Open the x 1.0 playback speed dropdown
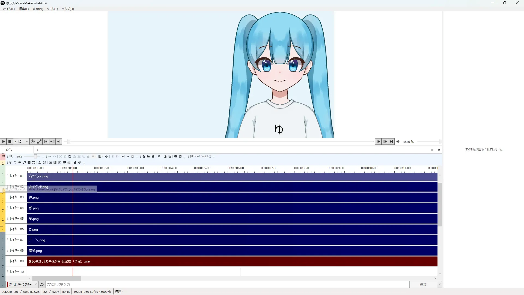This screenshot has width=524, height=295. click(21, 141)
